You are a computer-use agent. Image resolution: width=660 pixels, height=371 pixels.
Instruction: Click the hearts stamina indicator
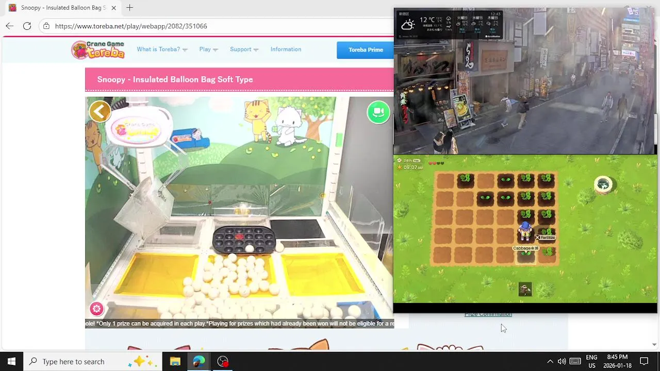click(x=436, y=163)
